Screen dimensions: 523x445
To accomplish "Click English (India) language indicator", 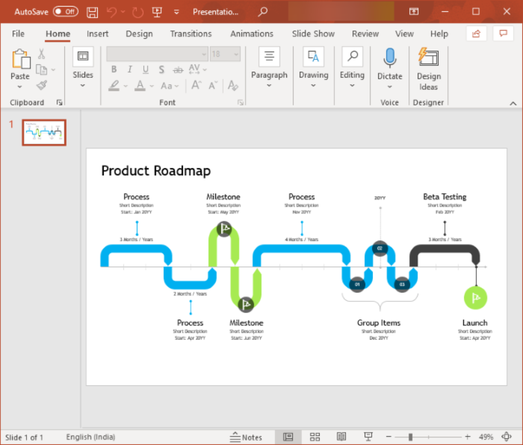I will click(x=91, y=437).
